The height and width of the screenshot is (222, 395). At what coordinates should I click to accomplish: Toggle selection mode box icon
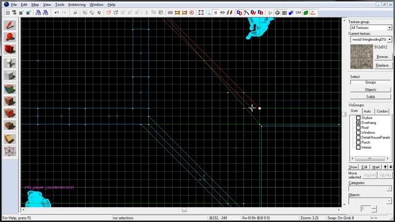tap(201, 12)
